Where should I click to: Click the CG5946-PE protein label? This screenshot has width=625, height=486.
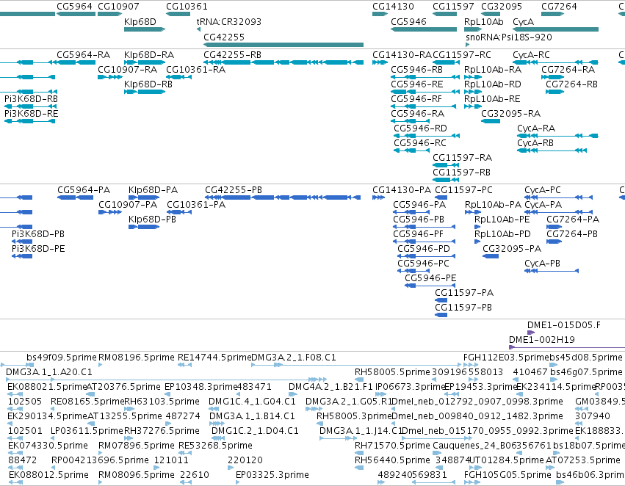point(430,278)
